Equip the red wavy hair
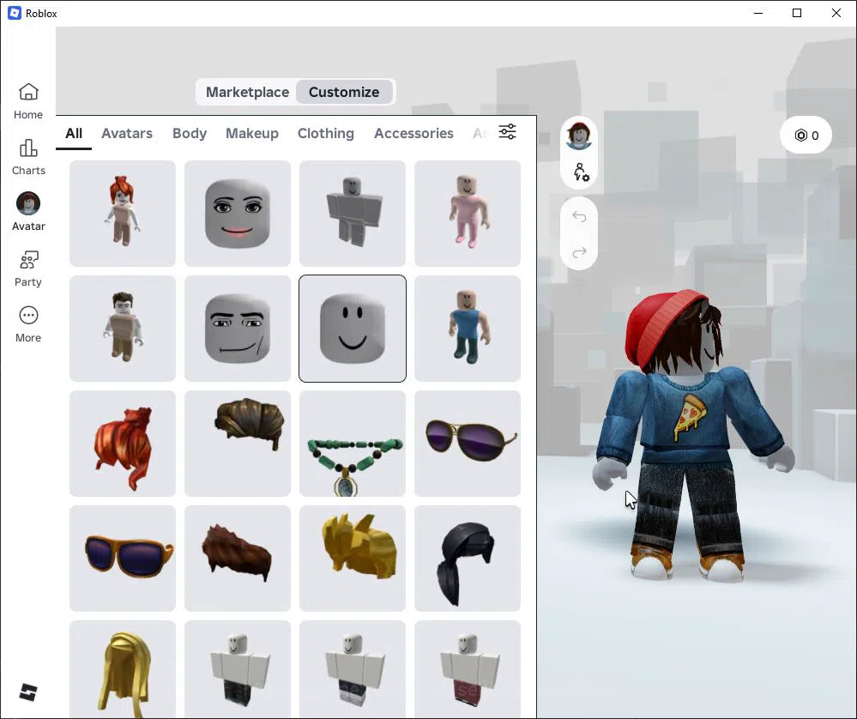 click(x=123, y=444)
